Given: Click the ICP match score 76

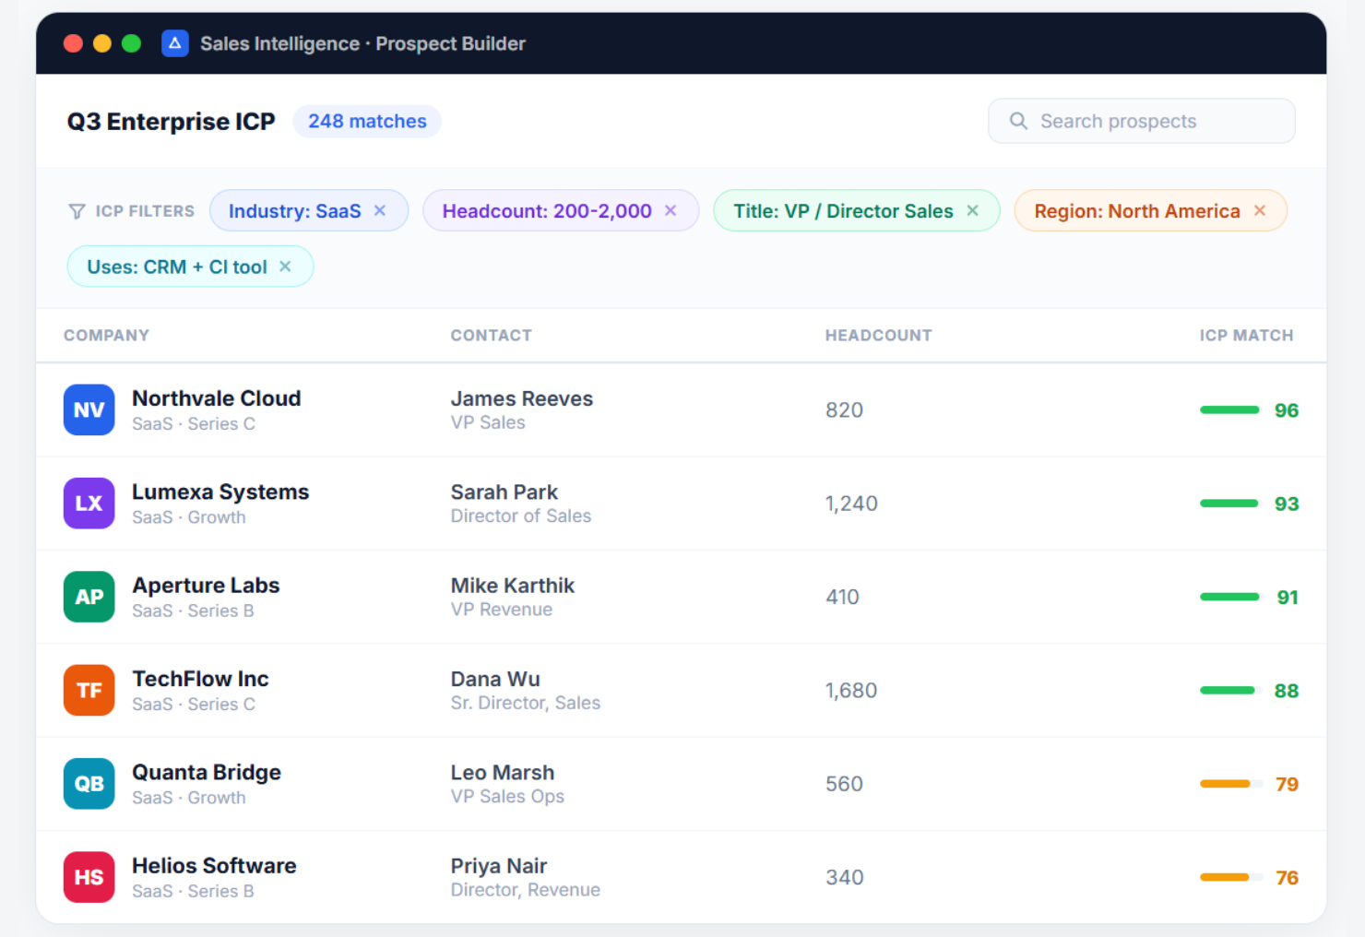Looking at the screenshot, I should (x=1287, y=878).
